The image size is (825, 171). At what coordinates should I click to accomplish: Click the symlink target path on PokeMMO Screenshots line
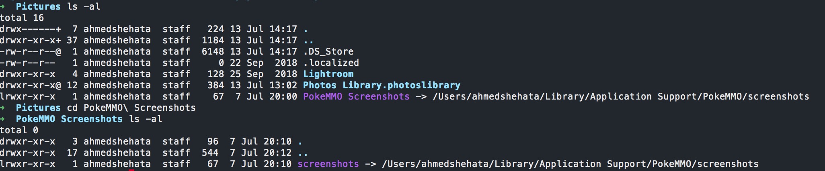click(621, 96)
